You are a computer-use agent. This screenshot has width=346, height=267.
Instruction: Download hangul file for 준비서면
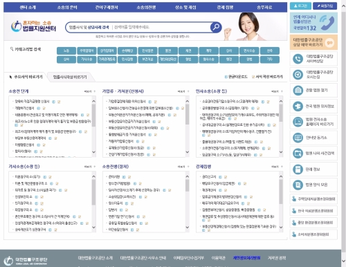pos(124,177)
